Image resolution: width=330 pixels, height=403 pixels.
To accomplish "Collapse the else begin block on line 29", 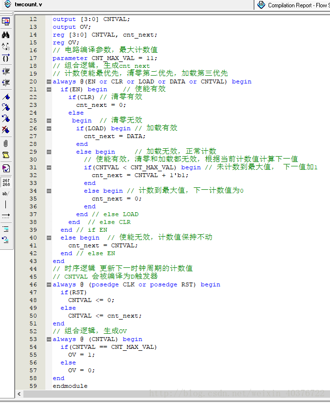I will click(x=49, y=152).
